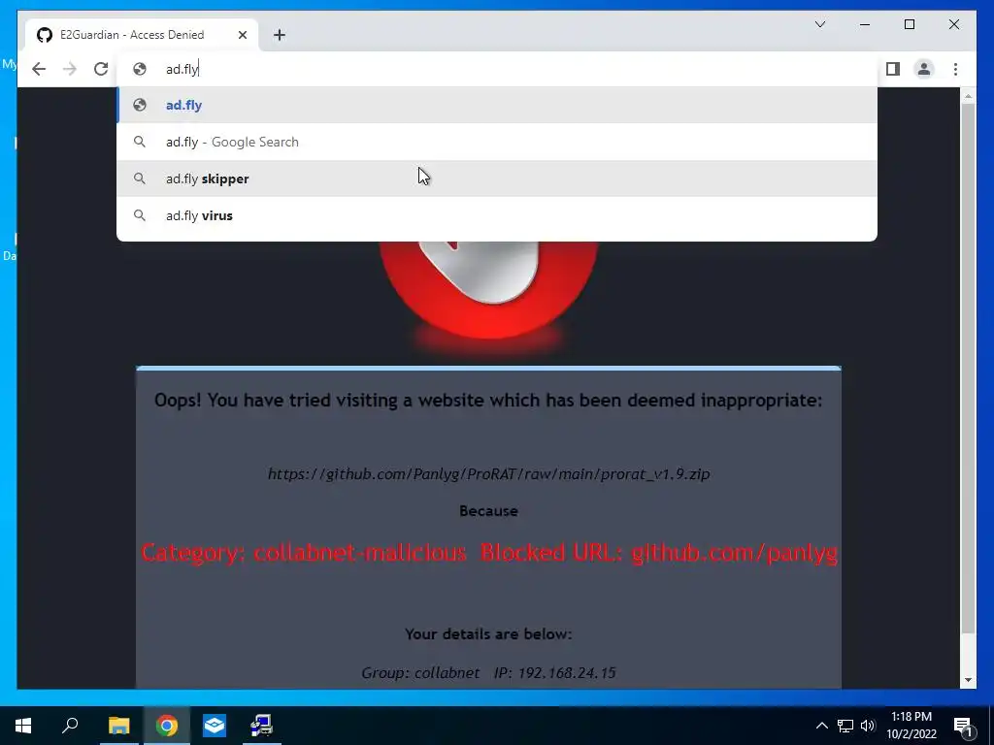Open the tab search dropdown chevron
994x745 pixels.
[x=819, y=24]
